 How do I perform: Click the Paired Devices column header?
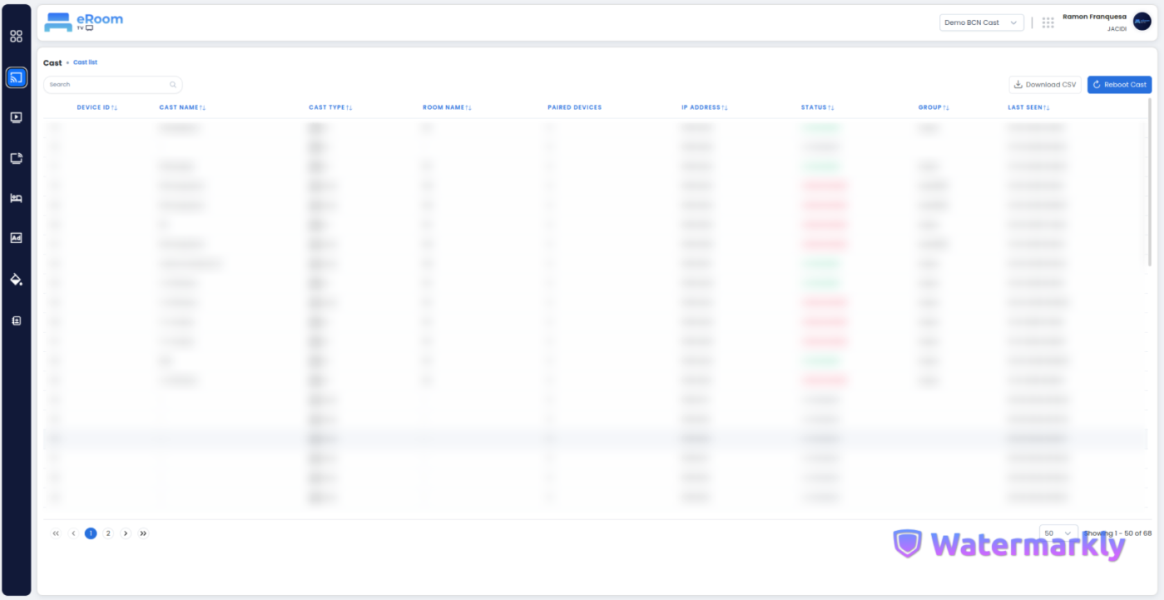pyautogui.click(x=574, y=107)
